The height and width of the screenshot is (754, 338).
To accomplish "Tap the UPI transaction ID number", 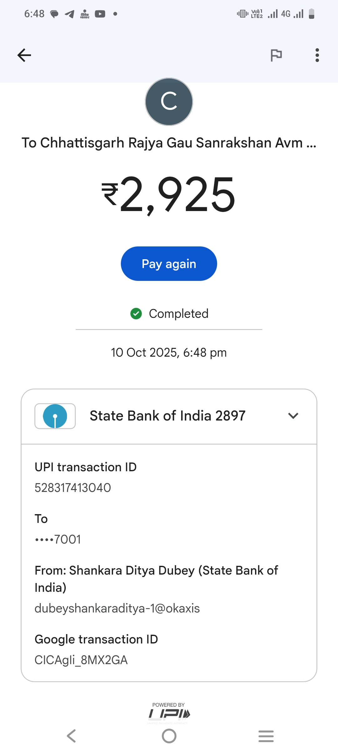I will 73,488.
